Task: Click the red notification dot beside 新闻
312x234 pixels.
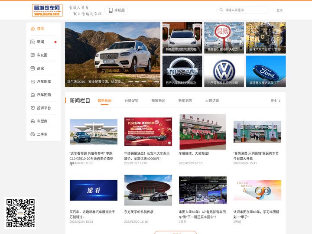Action: click(x=55, y=42)
